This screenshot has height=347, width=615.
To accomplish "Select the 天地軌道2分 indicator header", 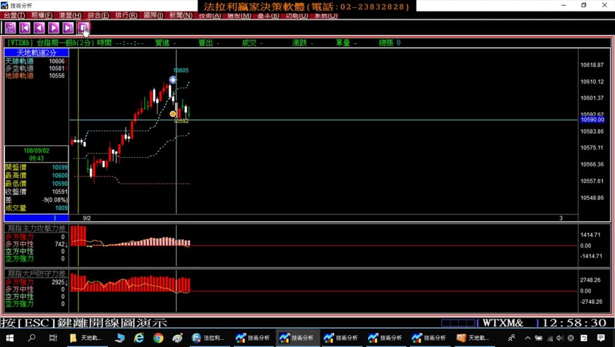I will [x=37, y=53].
